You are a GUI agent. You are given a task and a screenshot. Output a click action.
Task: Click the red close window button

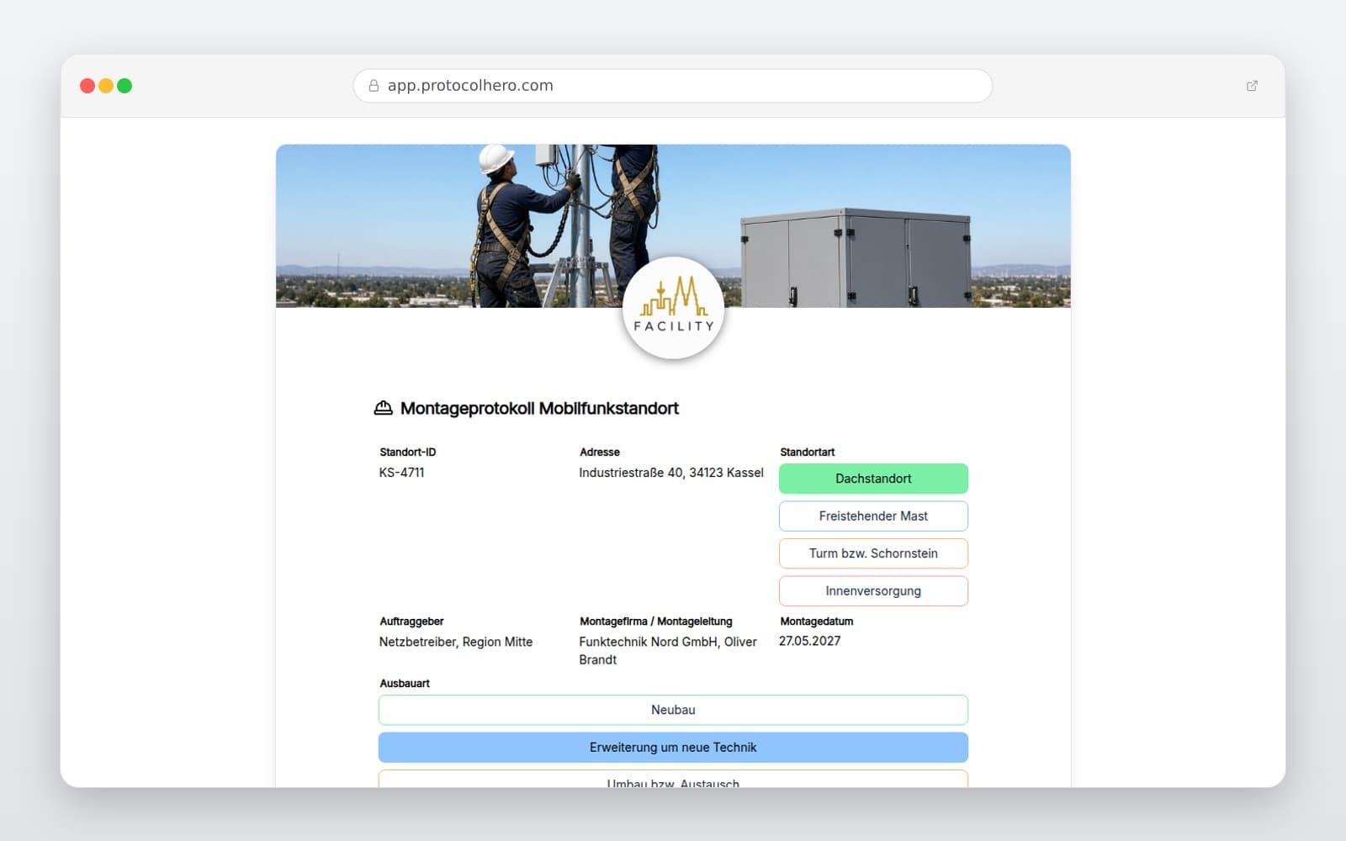87,86
